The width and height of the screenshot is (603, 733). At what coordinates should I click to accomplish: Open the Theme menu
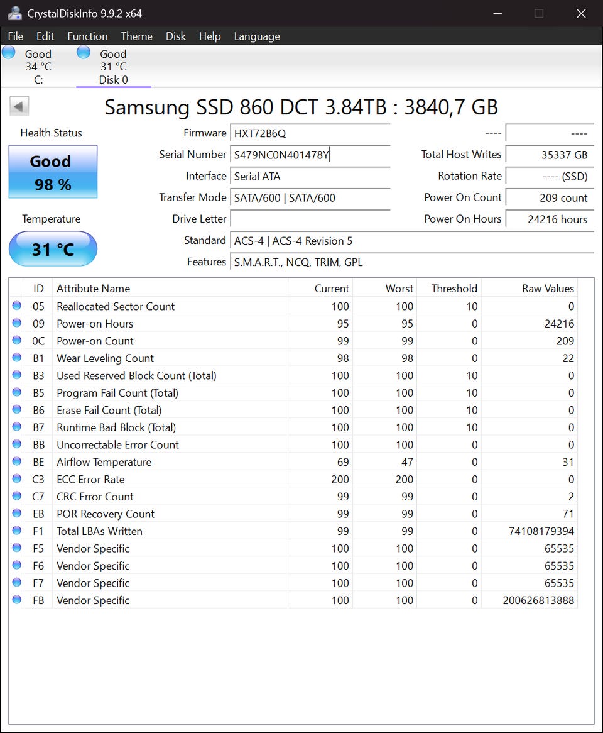pos(136,36)
